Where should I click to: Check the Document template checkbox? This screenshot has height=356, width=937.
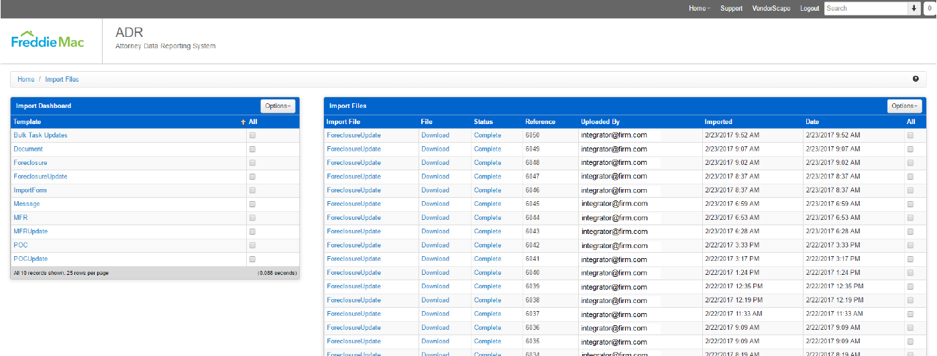point(252,149)
